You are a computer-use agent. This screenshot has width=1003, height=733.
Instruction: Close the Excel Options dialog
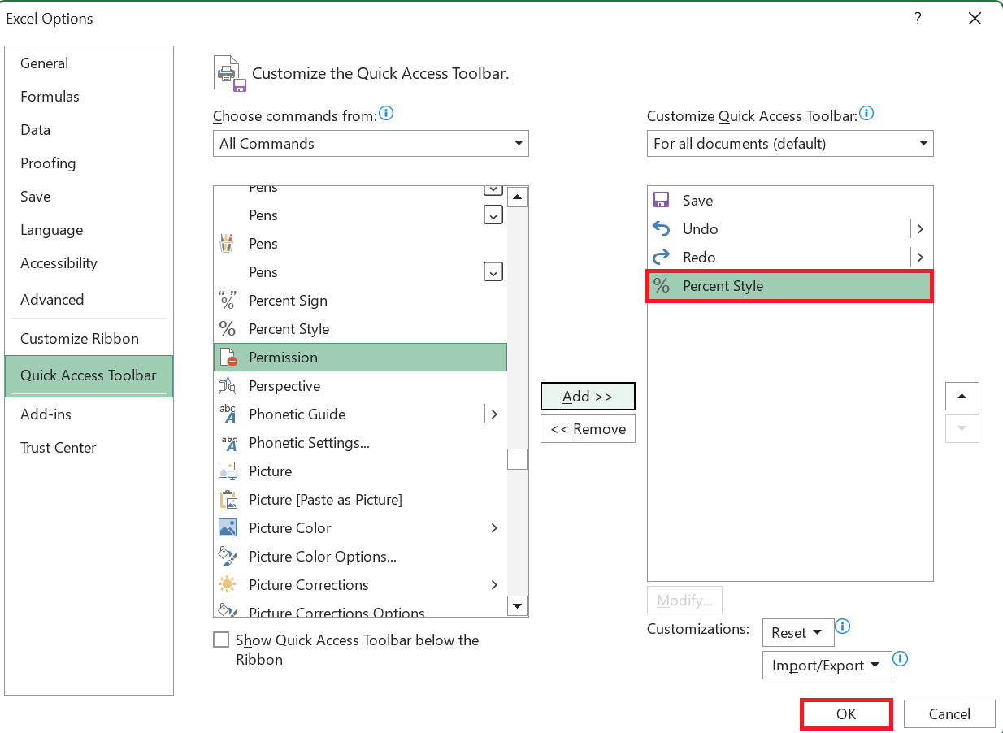[x=975, y=19]
